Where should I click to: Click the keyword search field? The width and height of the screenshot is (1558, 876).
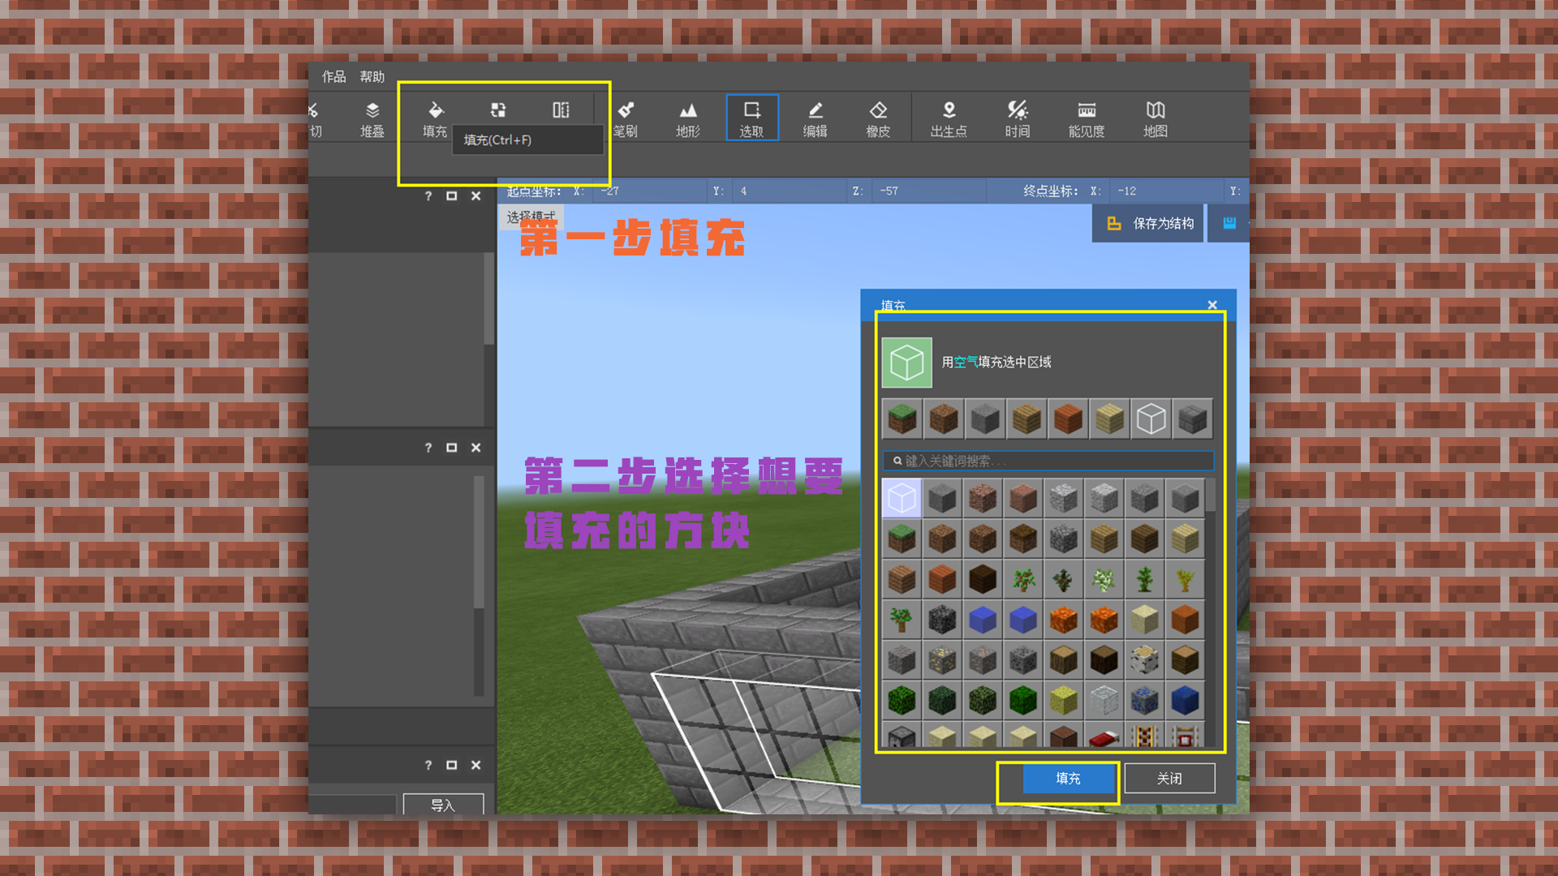click(x=1048, y=461)
